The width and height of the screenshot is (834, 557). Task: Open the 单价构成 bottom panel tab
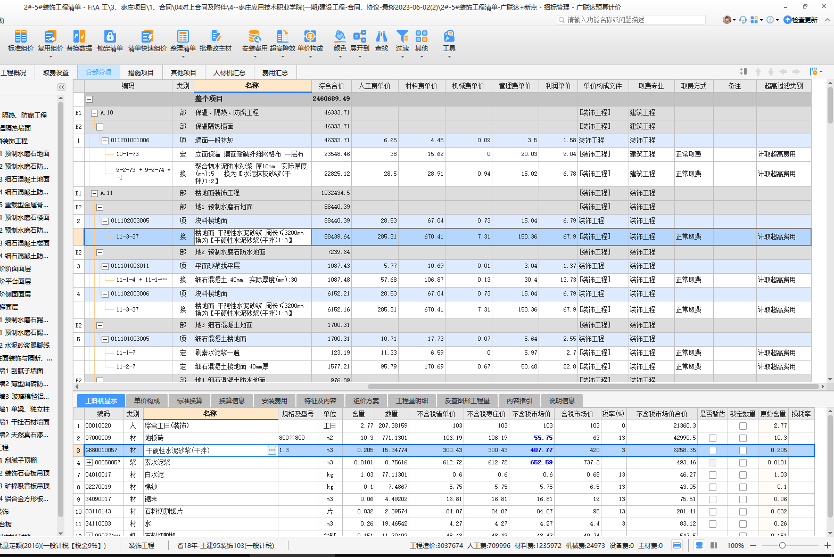(x=147, y=400)
